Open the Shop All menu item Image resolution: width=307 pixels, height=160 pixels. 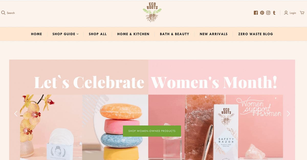pyautogui.click(x=98, y=34)
